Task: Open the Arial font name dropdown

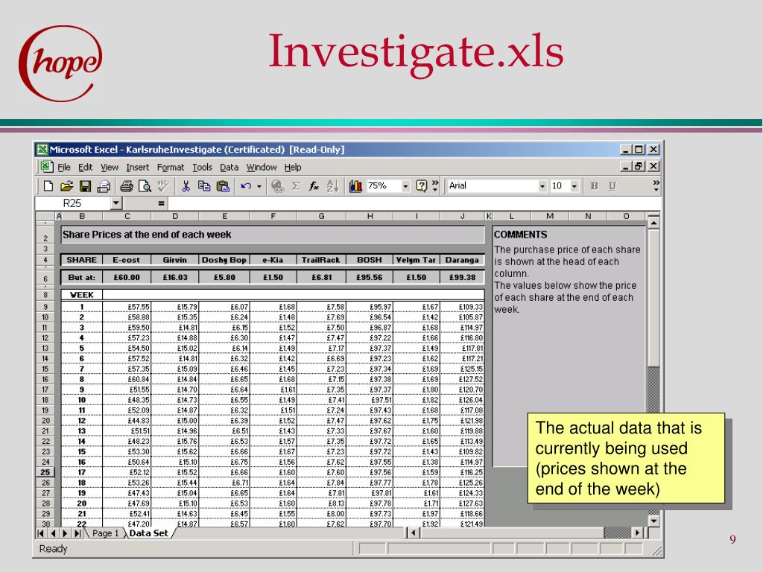Action: [x=542, y=186]
